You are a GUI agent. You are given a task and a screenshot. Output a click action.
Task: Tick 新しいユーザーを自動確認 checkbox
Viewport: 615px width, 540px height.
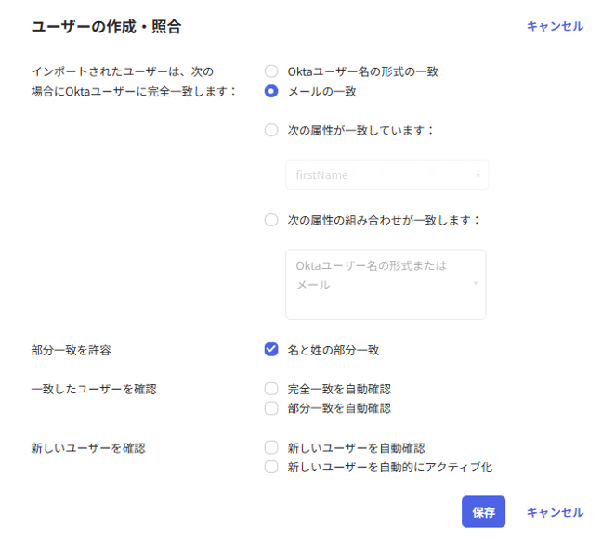pyautogui.click(x=271, y=447)
